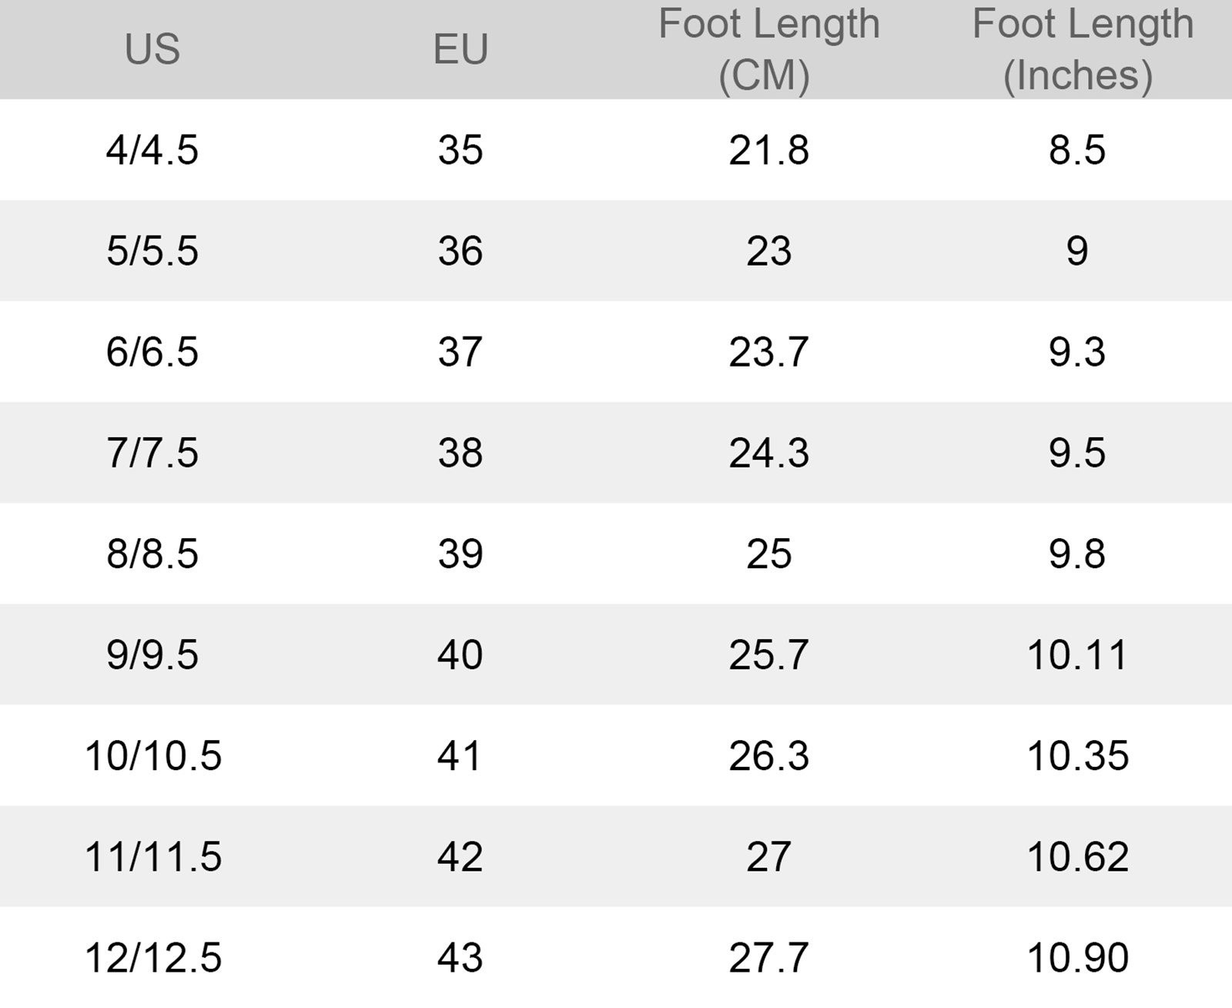Select the EU size 40 cell
This screenshot has height=1008, width=1232.
[460, 655]
